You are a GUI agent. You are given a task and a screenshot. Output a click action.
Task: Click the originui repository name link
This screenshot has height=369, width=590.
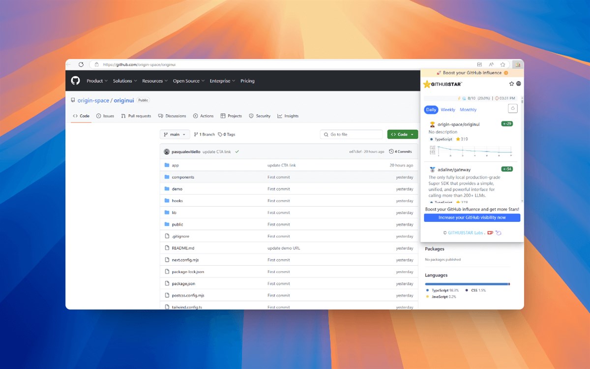coord(124,100)
